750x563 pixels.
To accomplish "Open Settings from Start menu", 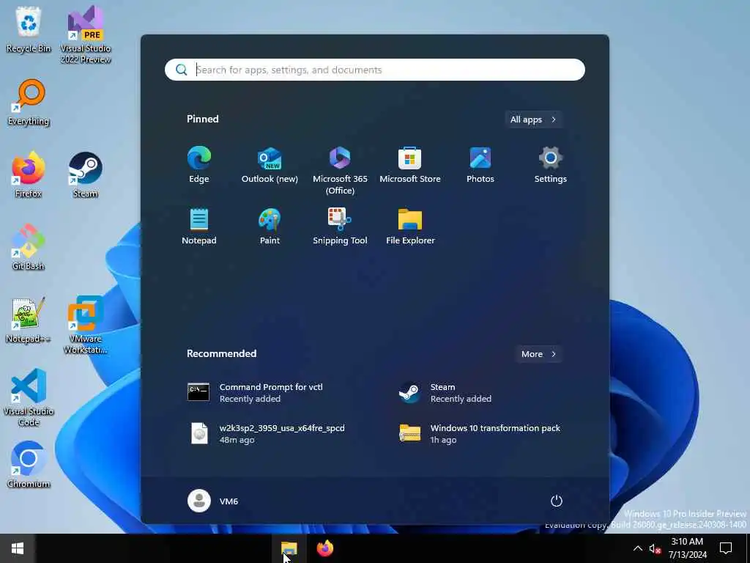I will (x=551, y=165).
